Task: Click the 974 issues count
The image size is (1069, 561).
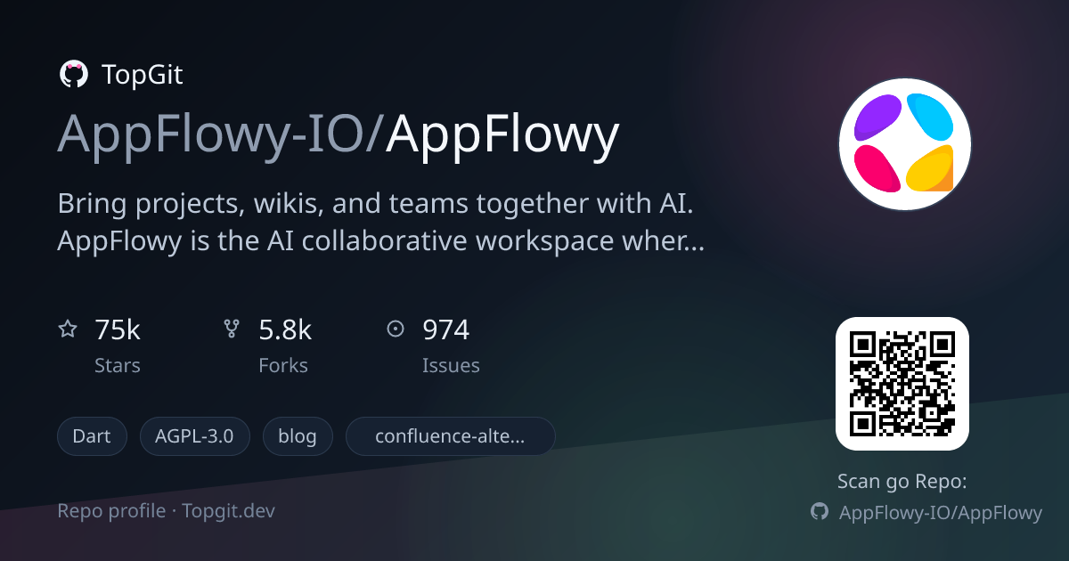Action: click(445, 330)
